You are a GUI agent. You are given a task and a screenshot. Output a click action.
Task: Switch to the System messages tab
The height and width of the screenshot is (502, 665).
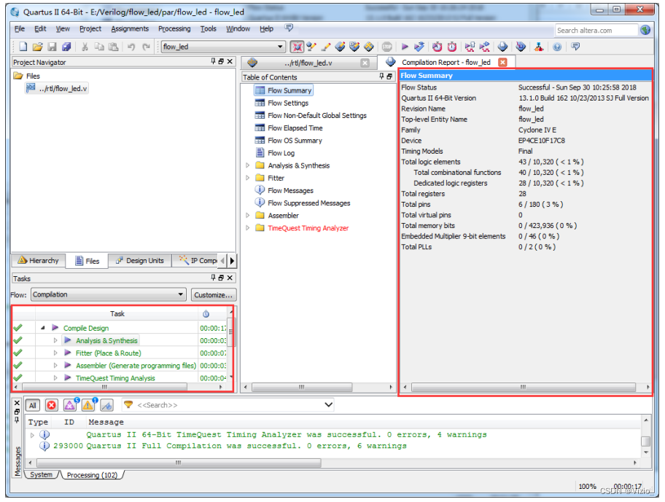[41, 475]
